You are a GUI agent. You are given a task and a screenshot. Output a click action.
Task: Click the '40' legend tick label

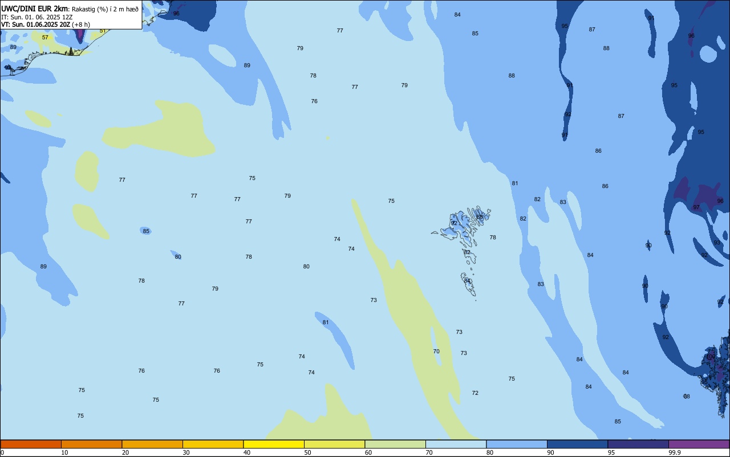[x=247, y=452]
